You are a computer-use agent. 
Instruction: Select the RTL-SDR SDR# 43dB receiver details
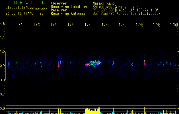pos(125,10)
